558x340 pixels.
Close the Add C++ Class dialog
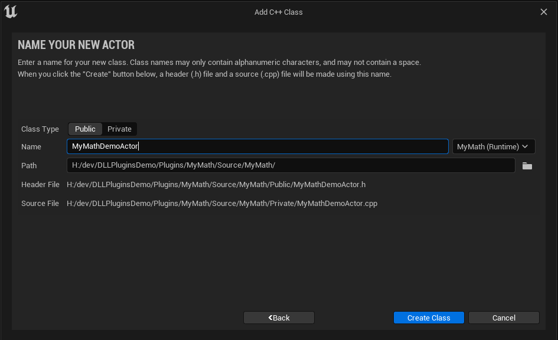point(544,12)
